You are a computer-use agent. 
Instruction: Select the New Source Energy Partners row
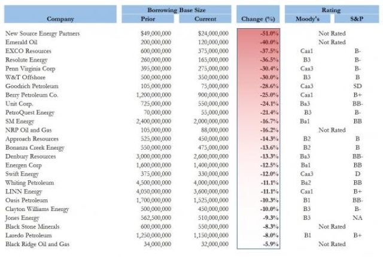191,34
